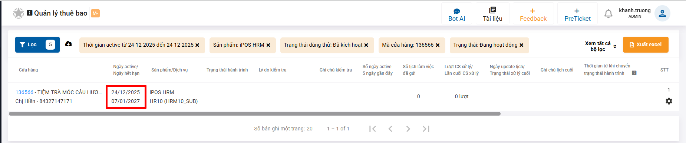Click the Ngày active/Ngày hết hạn header
The height and width of the screenshot is (143, 686).
coord(126,70)
